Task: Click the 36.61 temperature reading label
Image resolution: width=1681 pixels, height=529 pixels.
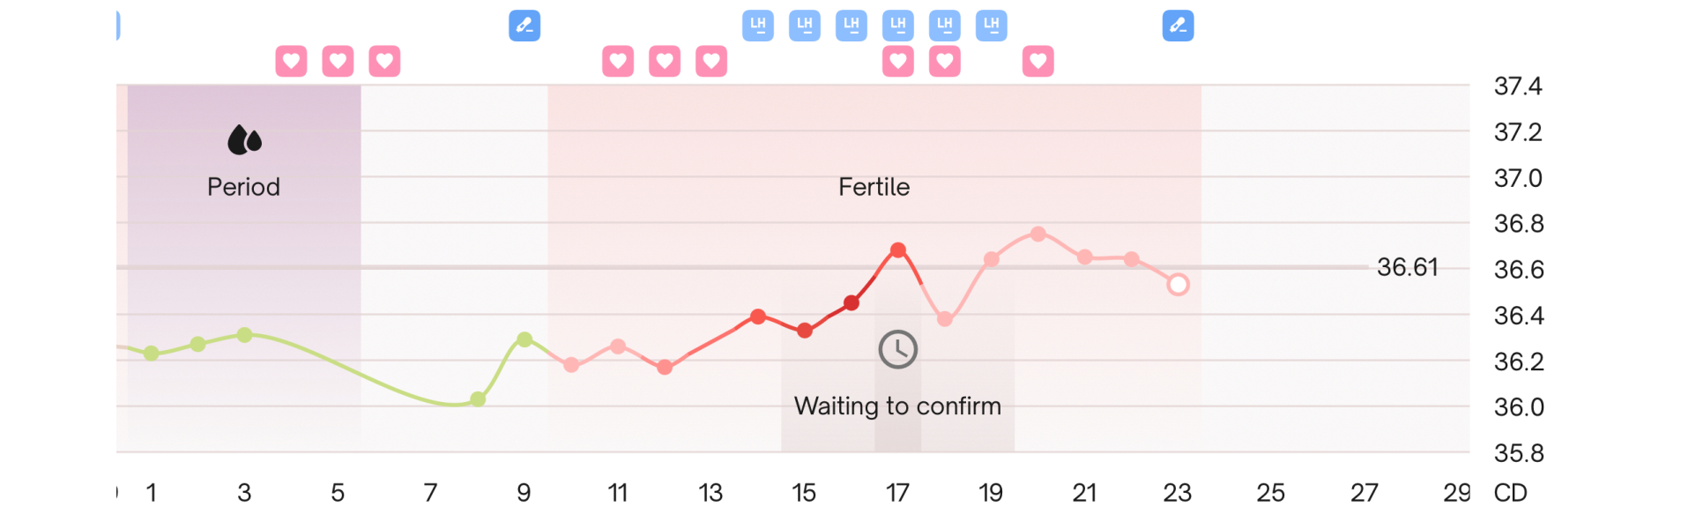Action: pyautogui.click(x=1408, y=267)
